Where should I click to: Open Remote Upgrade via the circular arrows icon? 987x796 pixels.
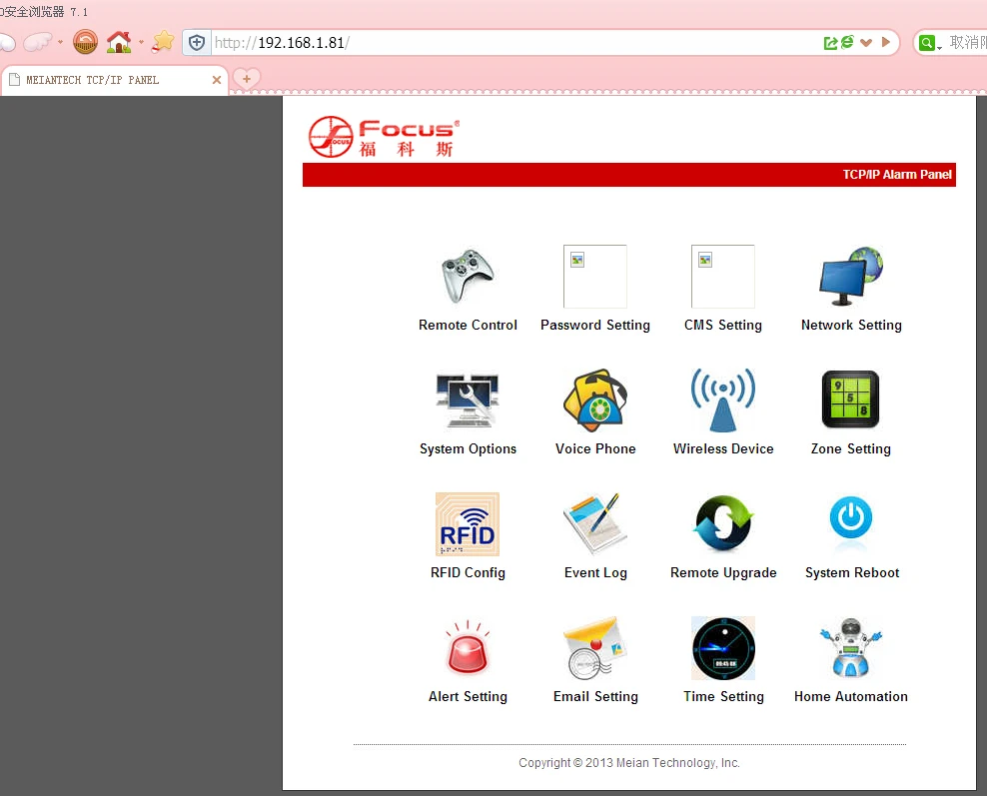pos(723,523)
